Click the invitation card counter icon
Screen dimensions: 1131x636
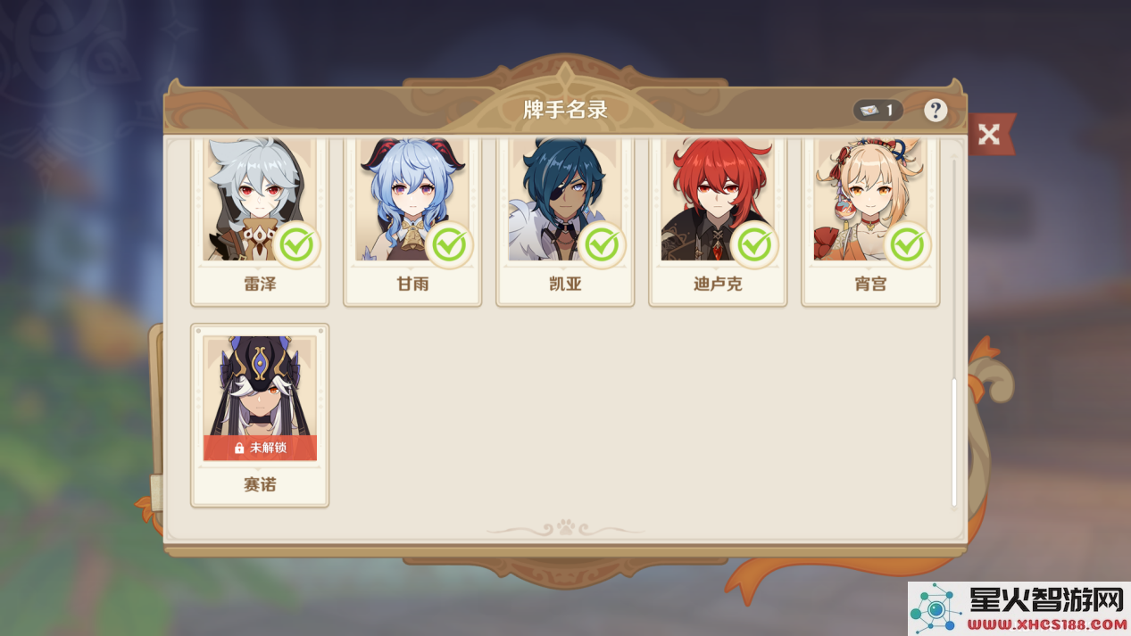[869, 111]
